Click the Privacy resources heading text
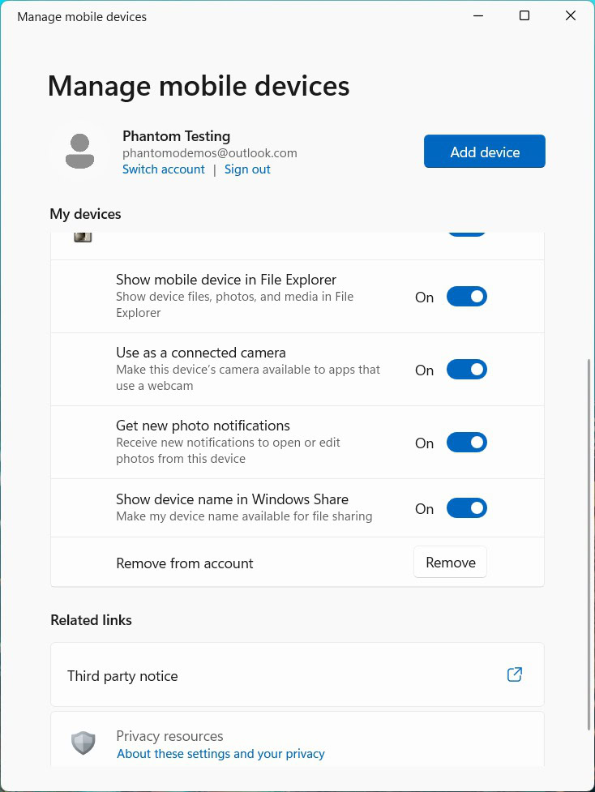Screen dimensions: 595x792 pyautogui.click(x=169, y=736)
